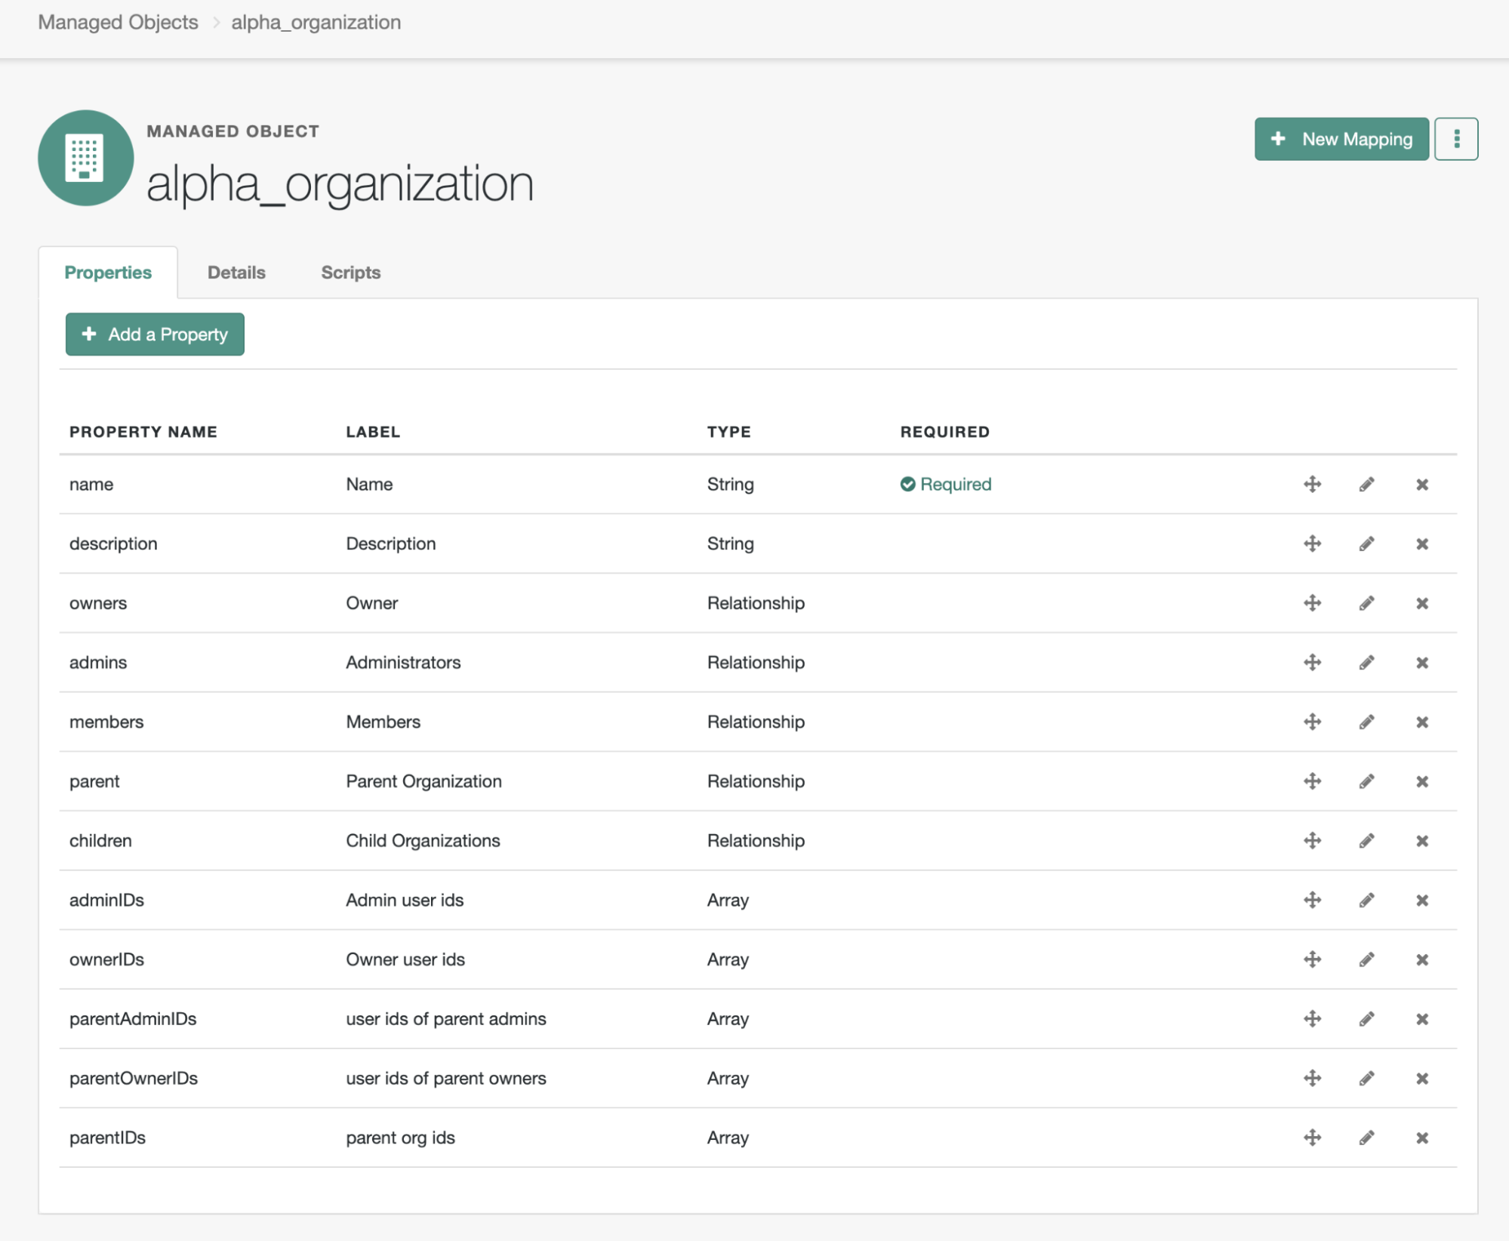Edit the members property
This screenshot has width=1509, height=1241.
click(1366, 722)
